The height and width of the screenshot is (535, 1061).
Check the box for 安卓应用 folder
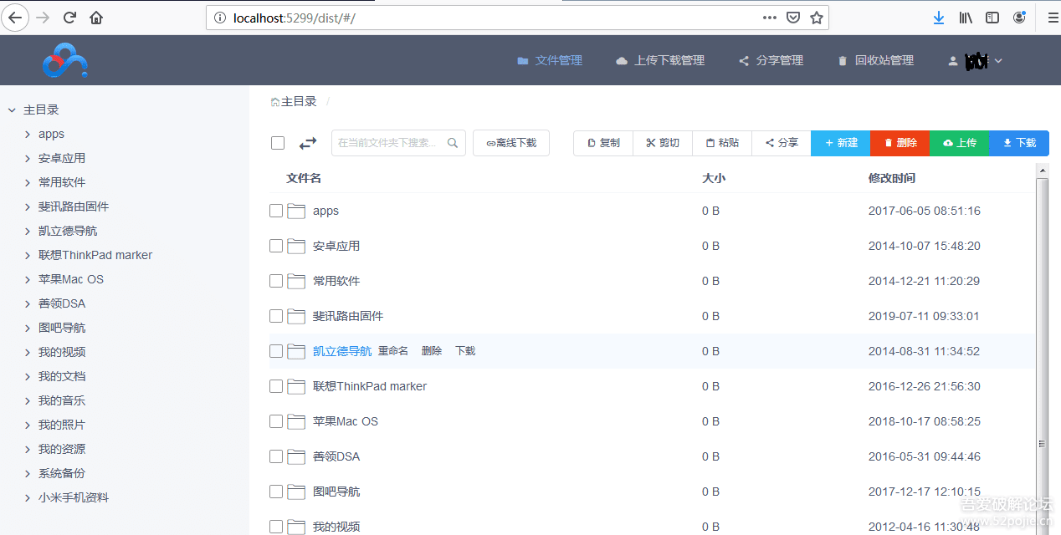(x=276, y=246)
